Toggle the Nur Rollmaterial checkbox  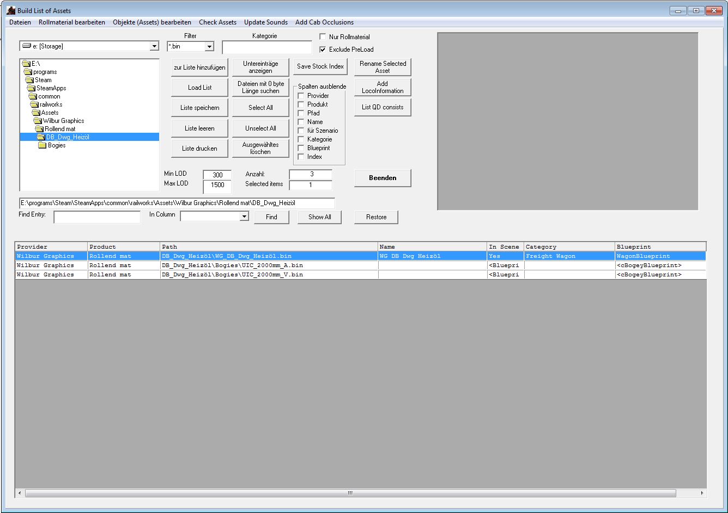pyautogui.click(x=323, y=37)
